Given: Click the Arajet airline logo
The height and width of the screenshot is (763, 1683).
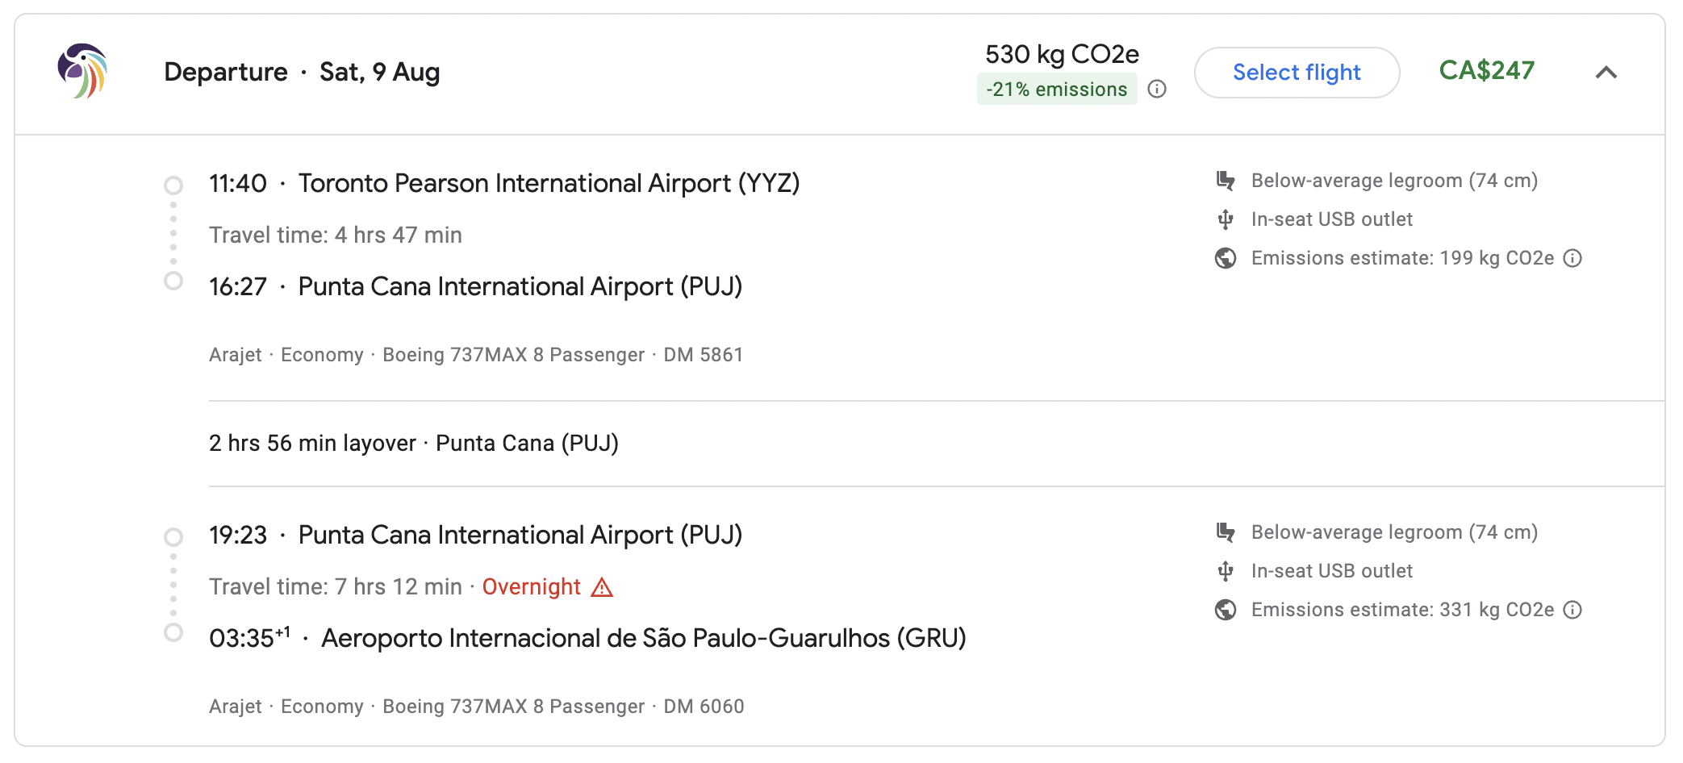Looking at the screenshot, I should [82, 71].
